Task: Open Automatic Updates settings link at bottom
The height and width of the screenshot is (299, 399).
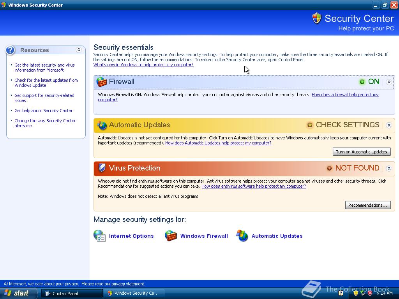Action: pos(277,236)
